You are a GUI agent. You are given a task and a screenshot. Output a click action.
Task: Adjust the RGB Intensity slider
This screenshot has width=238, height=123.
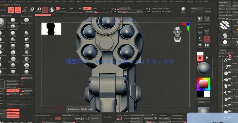point(69,12)
